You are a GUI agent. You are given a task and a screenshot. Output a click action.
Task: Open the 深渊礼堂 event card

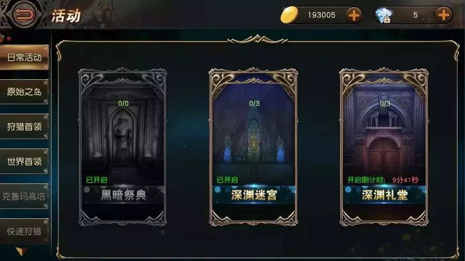pyautogui.click(x=384, y=147)
